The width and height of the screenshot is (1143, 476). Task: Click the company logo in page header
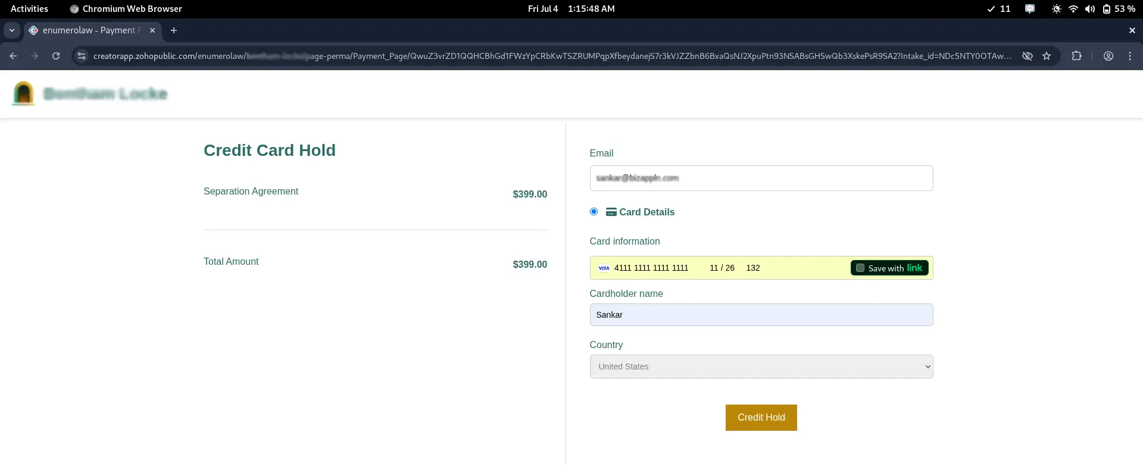click(24, 93)
